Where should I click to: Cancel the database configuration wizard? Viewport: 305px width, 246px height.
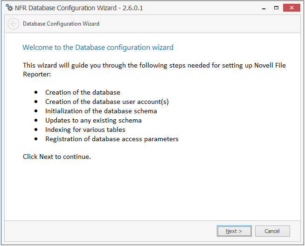pyautogui.click(x=272, y=231)
